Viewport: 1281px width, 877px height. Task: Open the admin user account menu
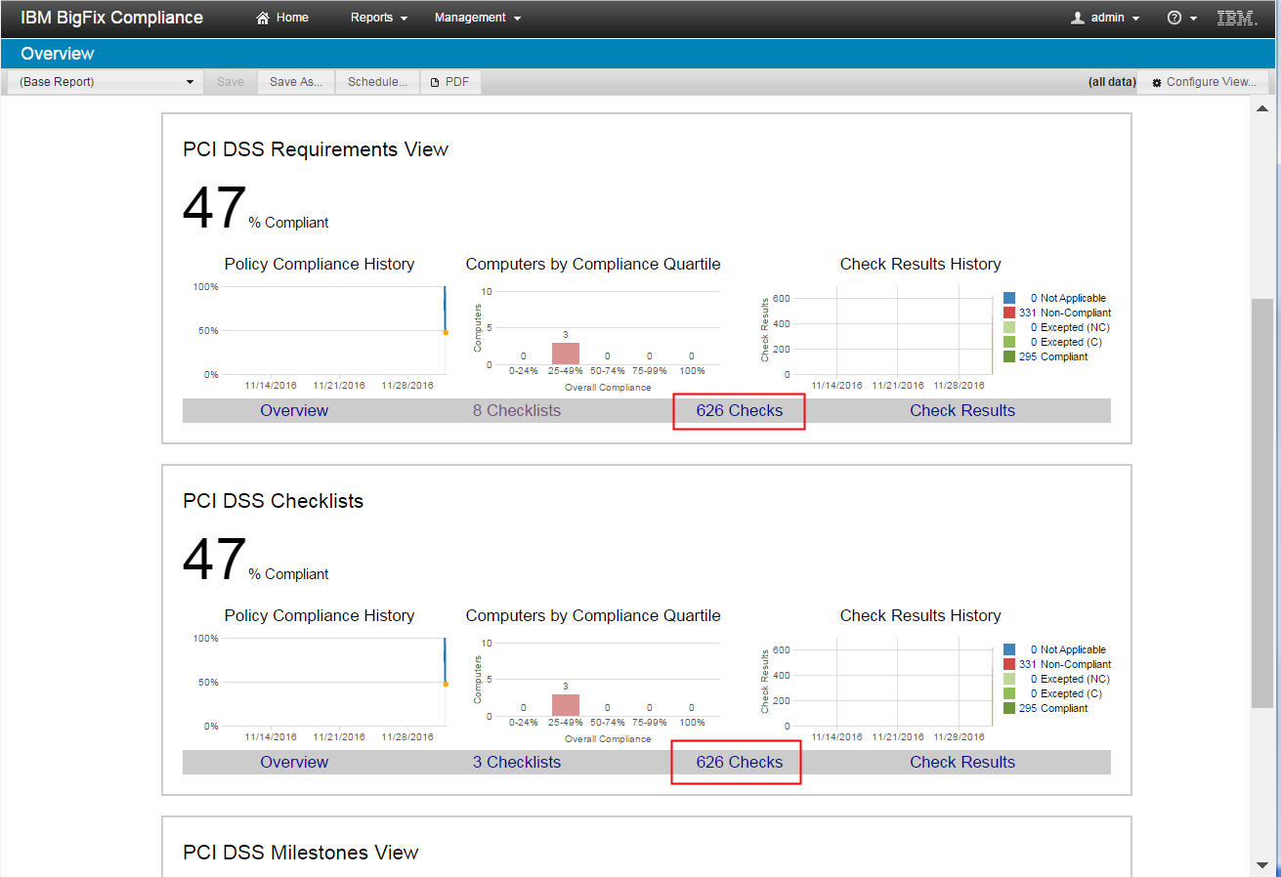click(x=1105, y=18)
